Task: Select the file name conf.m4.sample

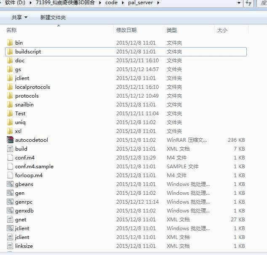Action: 34,167
